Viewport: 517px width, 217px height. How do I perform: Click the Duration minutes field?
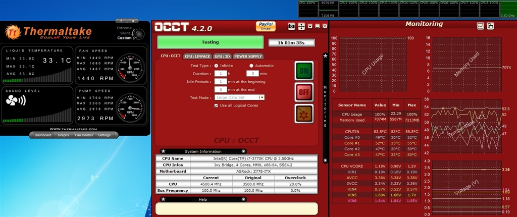coord(252,74)
